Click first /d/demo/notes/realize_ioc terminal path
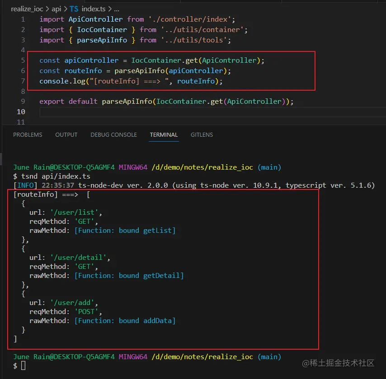The image size is (386, 379). click(202, 167)
